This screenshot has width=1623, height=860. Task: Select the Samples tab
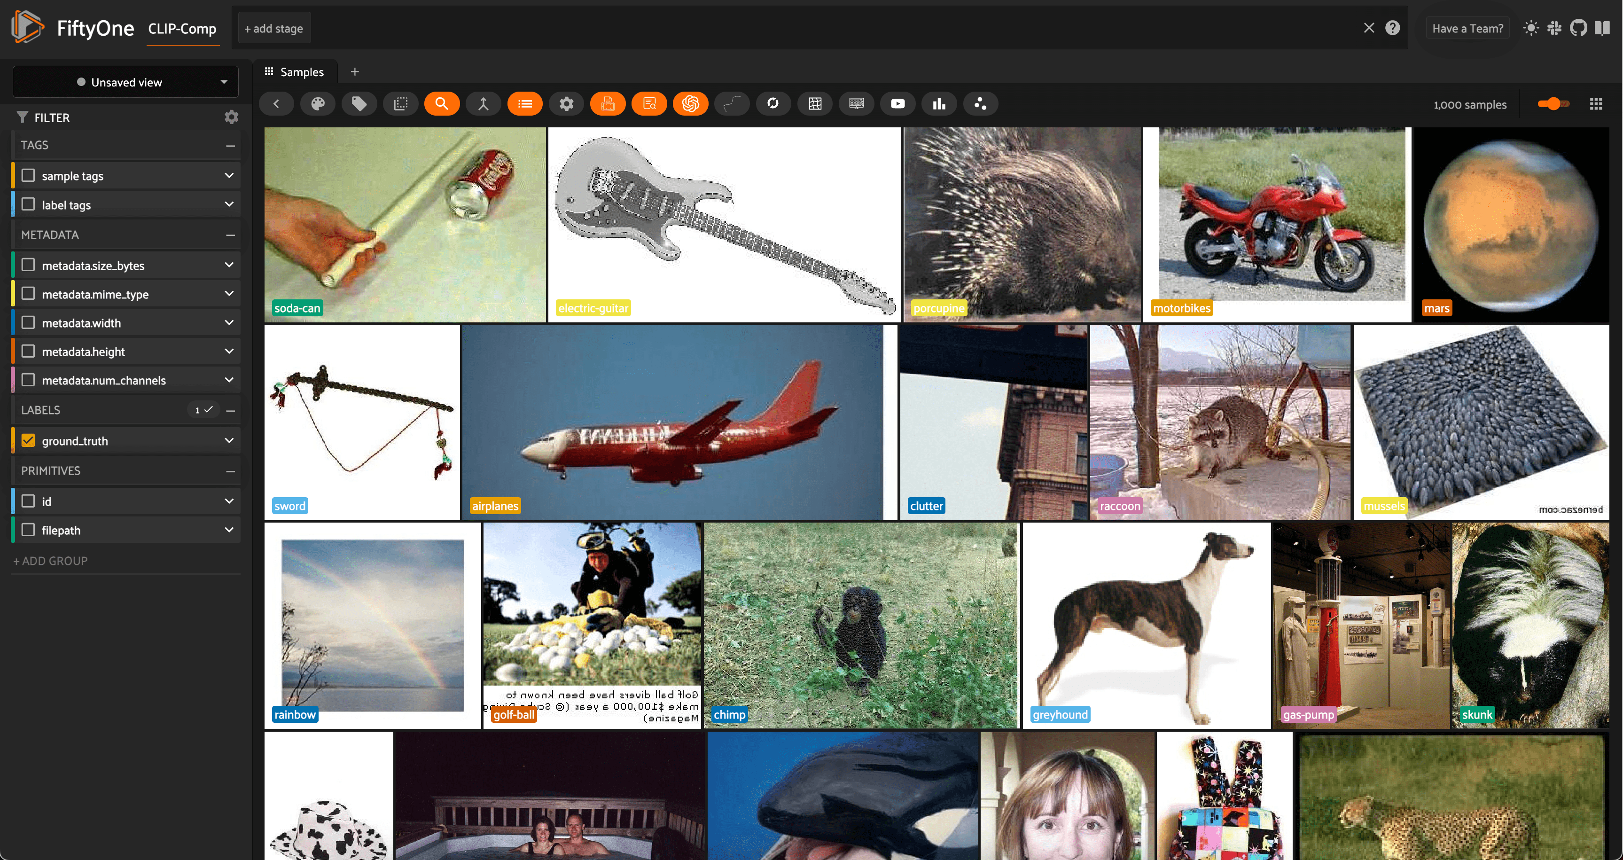295,72
